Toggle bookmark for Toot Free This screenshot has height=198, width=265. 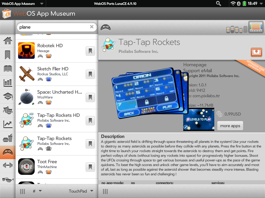point(90,167)
